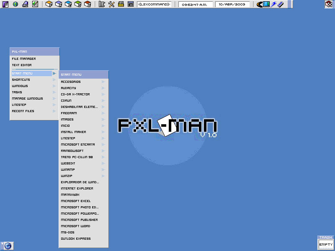
Task: Open drive F box icon
Action: [49, 4]
